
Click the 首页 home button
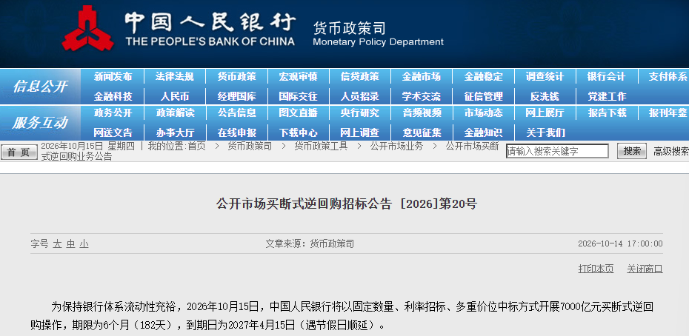(x=19, y=152)
